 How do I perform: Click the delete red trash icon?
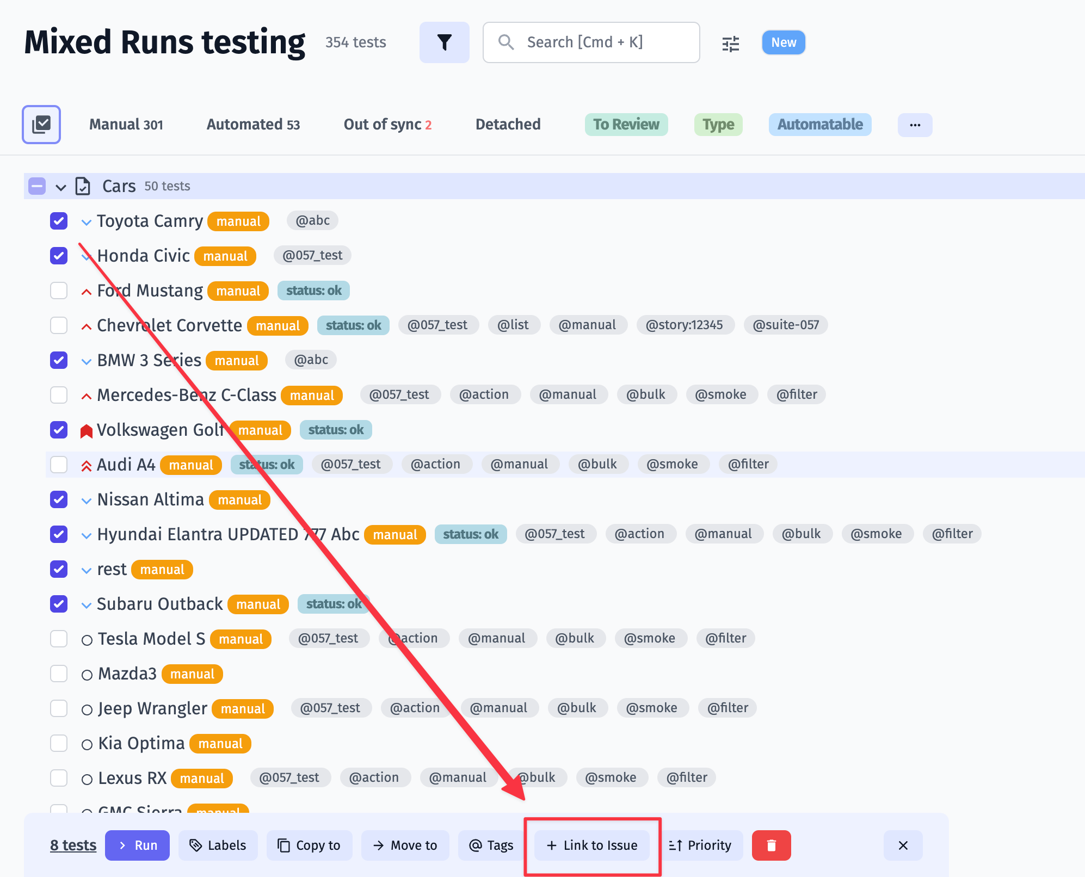[772, 845]
